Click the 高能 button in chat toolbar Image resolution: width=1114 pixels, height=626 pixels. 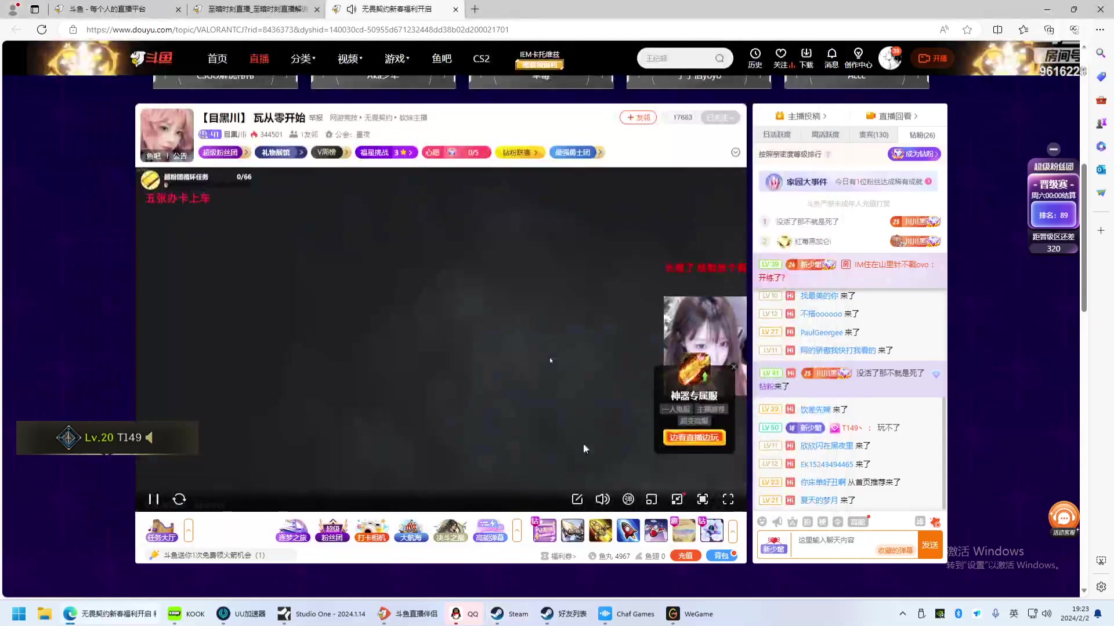click(x=858, y=522)
